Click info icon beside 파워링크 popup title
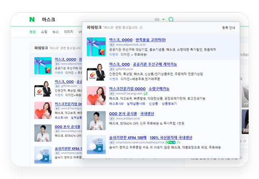Viewport: 259px width, 179px height. [x=141, y=27]
